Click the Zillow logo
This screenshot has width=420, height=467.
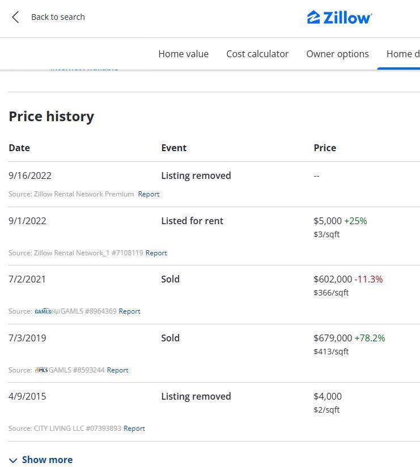(x=339, y=18)
